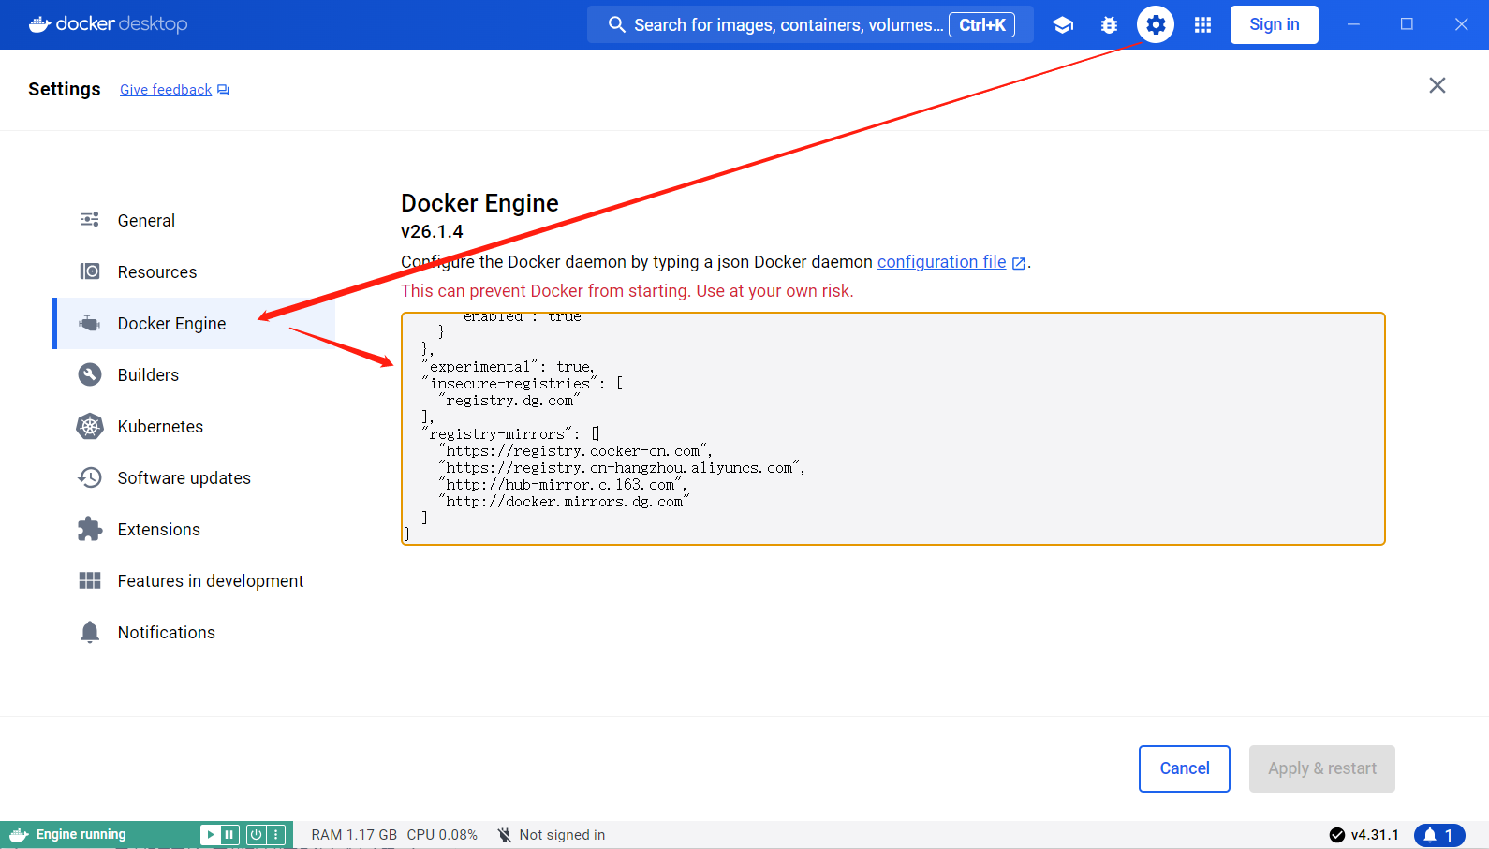Click the CPU 0.08% indicator
Screen dimensions: 1489x849
coord(442,835)
